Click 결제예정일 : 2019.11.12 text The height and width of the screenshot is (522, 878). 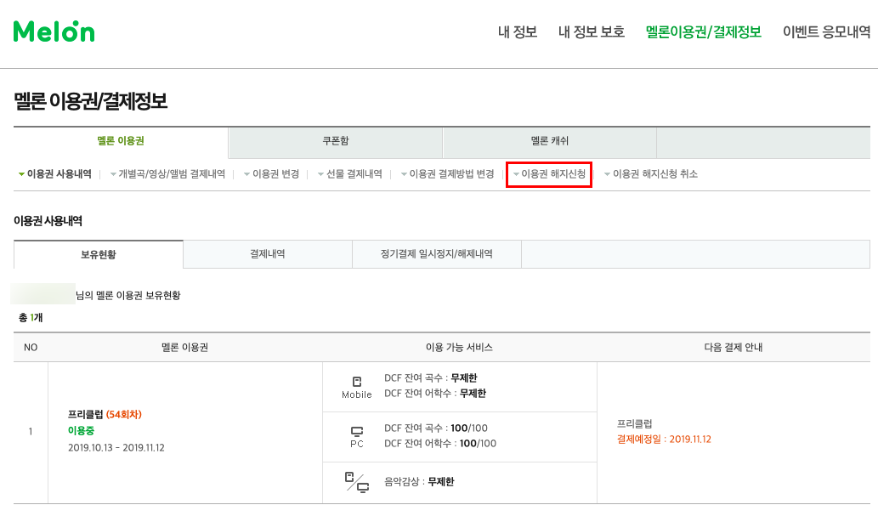pos(664,439)
